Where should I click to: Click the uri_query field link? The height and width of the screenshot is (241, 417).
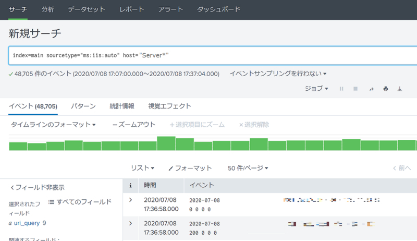(x=27, y=223)
